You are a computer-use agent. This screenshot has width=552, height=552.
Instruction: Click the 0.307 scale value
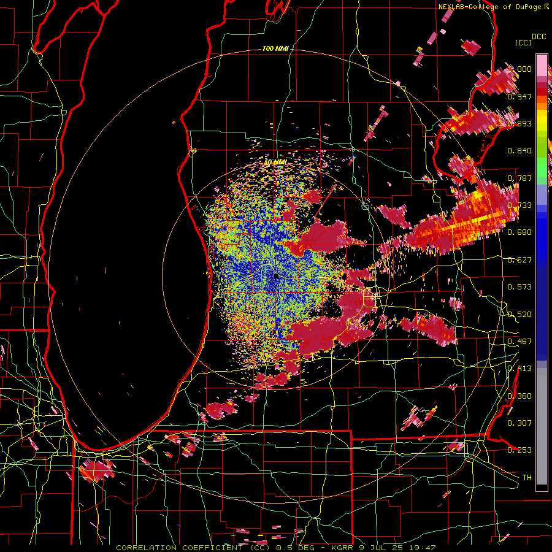pyautogui.click(x=519, y=423)
